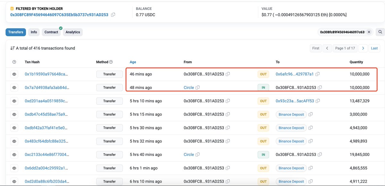Open To address 0x6afc96...429787a1
The width and height of the screenshot is (385, 186).
(x=295, y=74)
